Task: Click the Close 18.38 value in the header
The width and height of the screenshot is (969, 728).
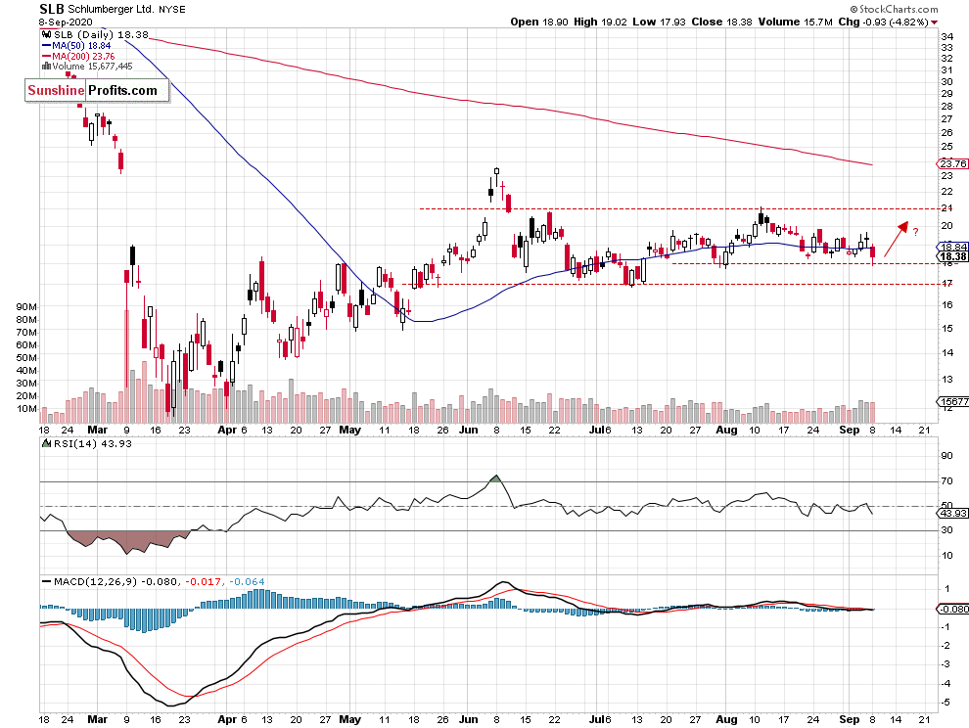Action: [721, 22]
